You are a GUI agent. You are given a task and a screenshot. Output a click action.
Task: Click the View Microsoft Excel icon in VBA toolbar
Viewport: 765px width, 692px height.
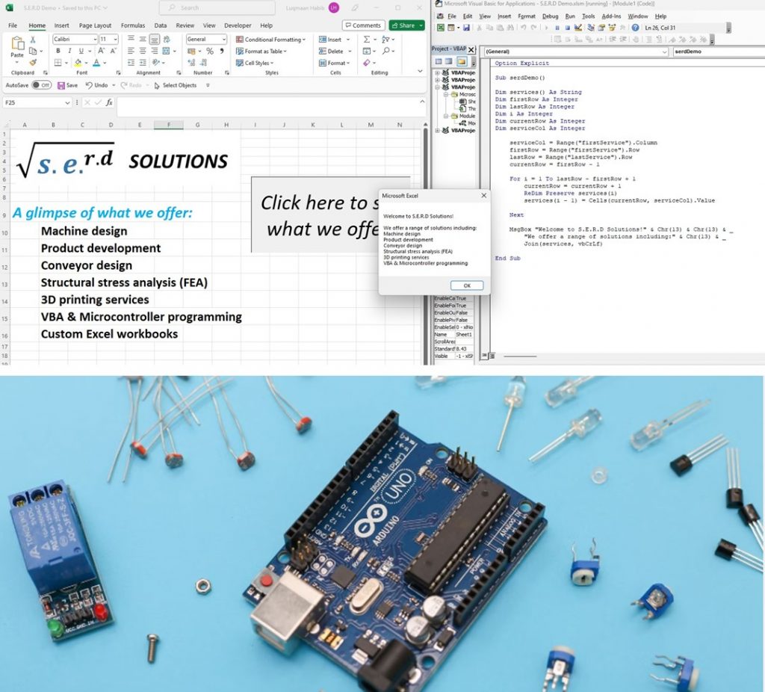(441, 28)
